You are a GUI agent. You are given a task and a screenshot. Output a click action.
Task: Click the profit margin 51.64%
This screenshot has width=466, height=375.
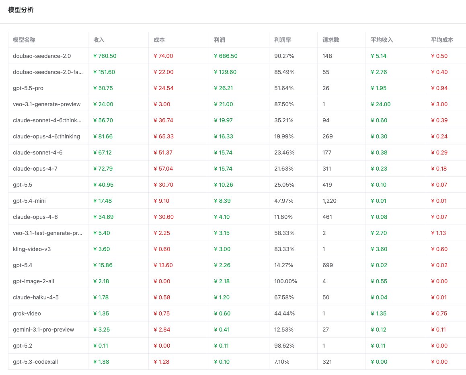(x=284, y=88)
